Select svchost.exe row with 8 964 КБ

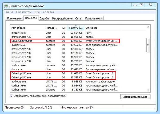[x=78, y=86]
